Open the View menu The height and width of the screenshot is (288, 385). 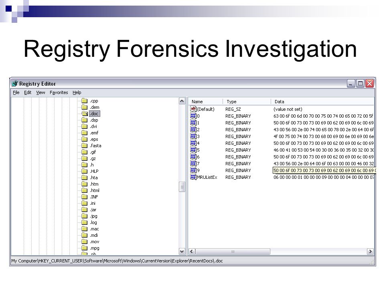tap(41, 92)
